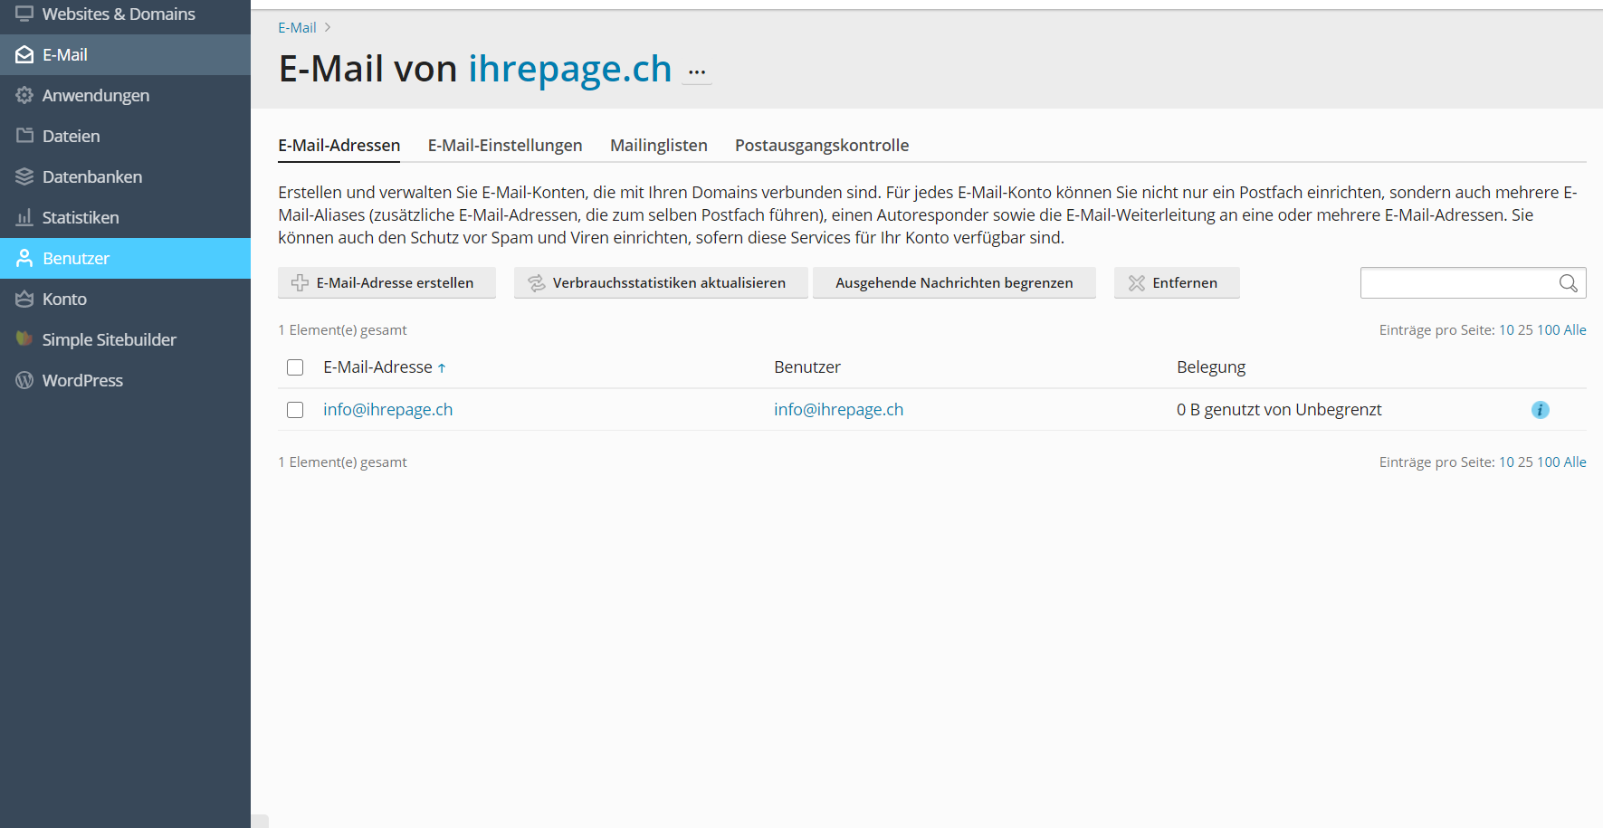Tick the select-all checkbox in table header
The height and width of the screenshot is (828, 1603).
[295, 367]
